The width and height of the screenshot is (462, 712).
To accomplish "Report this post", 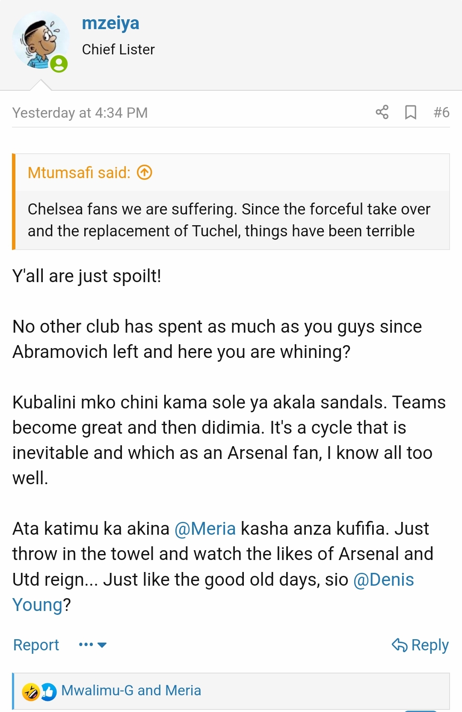I will click(36, 645).
